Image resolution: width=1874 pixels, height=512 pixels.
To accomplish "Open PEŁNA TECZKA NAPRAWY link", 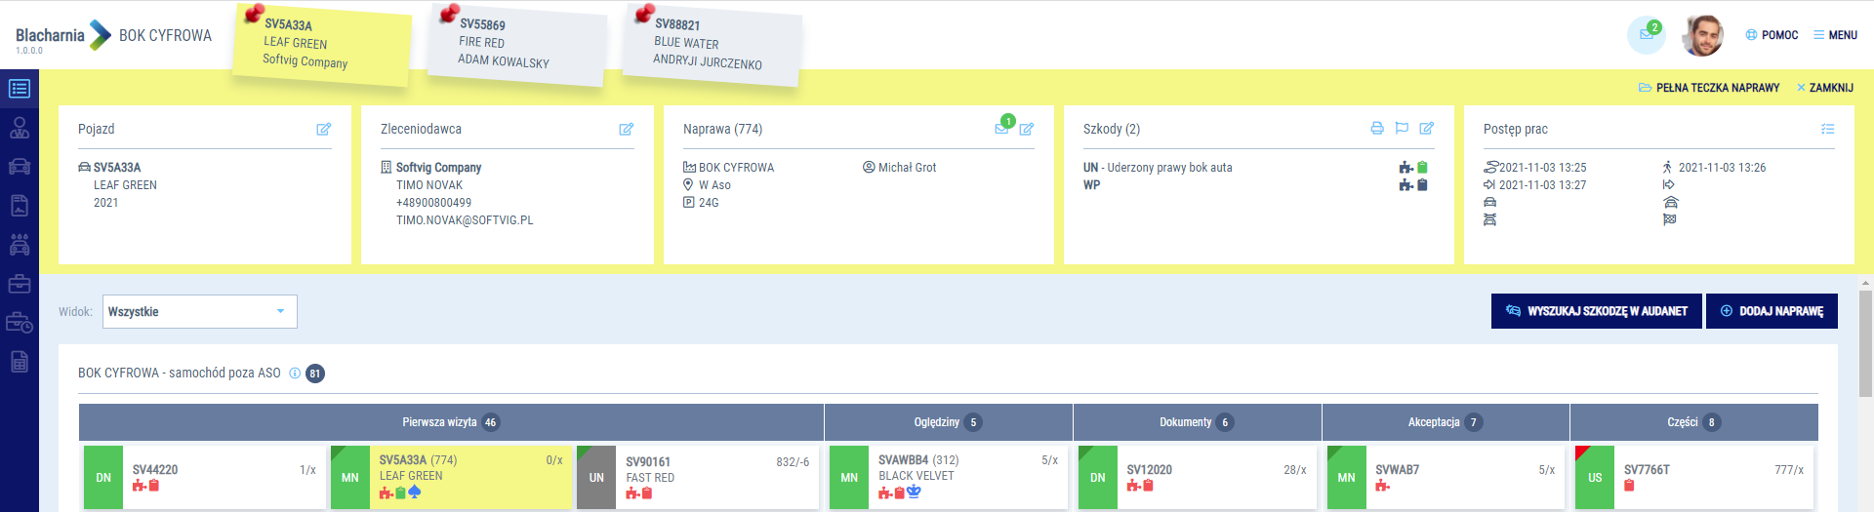I will (x=1709, y=88).
